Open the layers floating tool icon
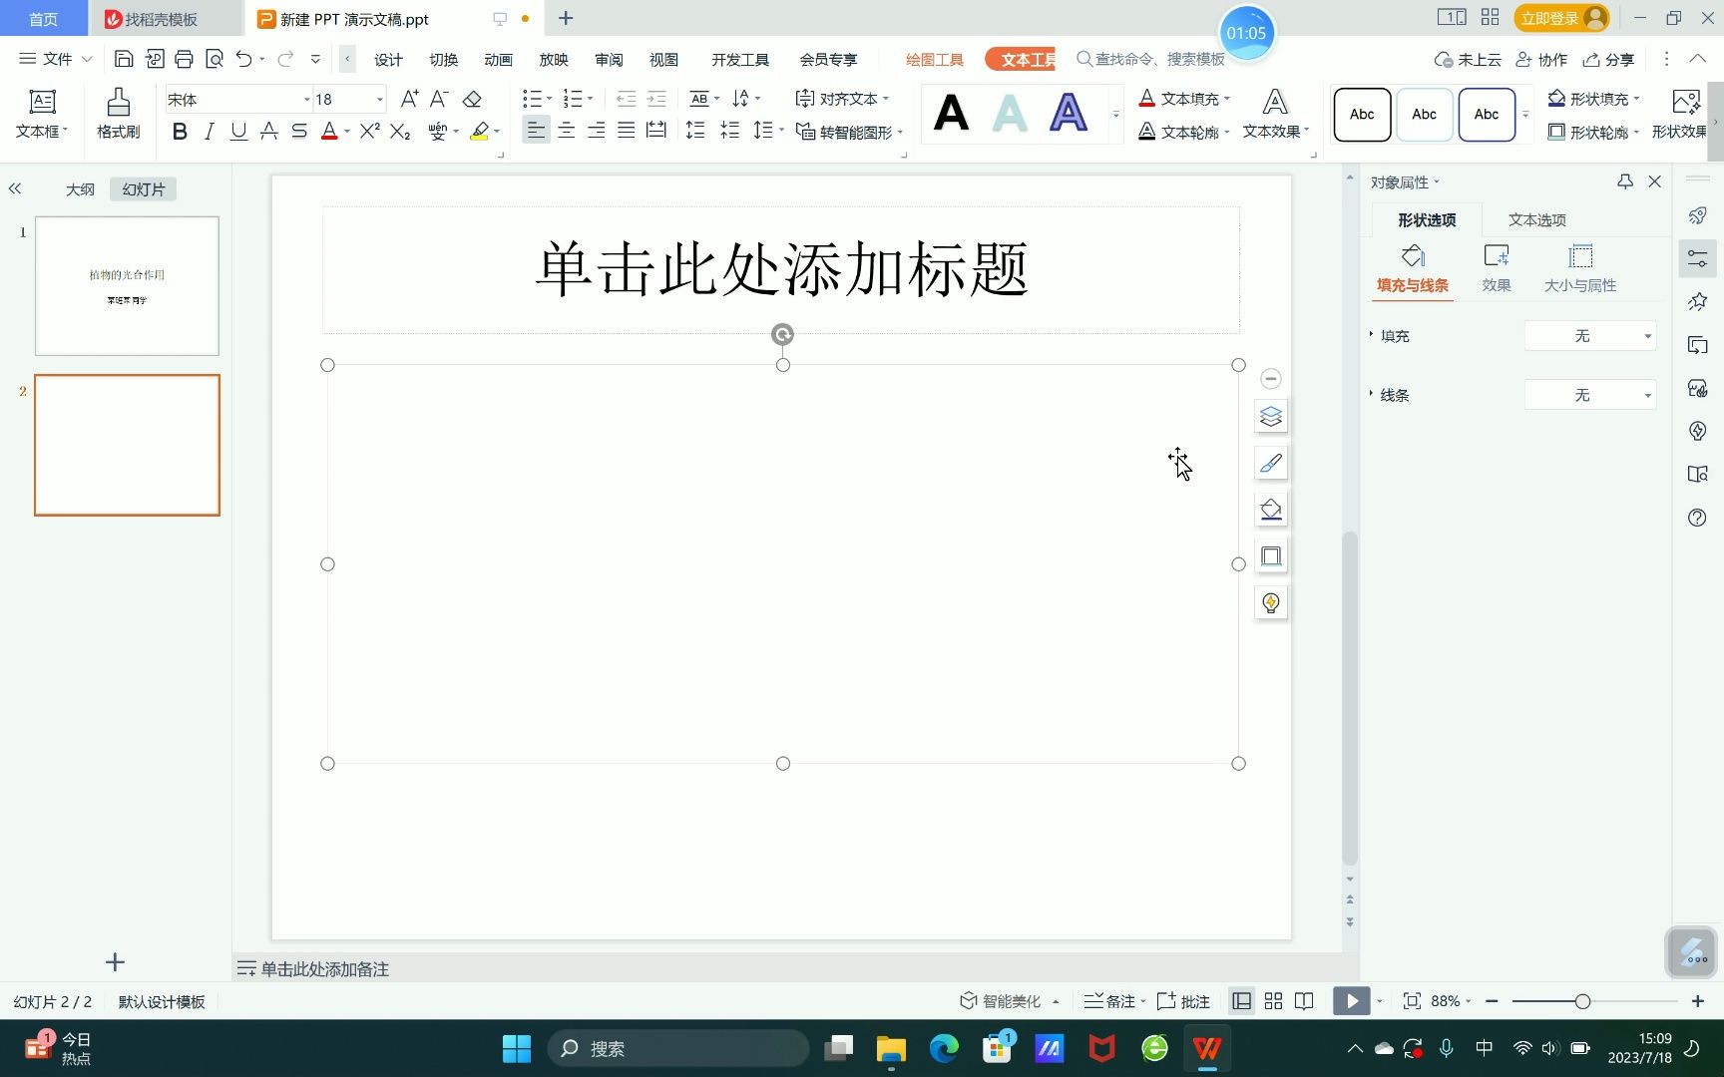The height and width of the screenshot is (1077, 1724). tap(1270, 416)
